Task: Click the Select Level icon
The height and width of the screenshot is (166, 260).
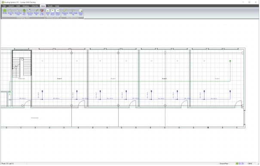Action: pyautogui.click(x=58, y=12)
